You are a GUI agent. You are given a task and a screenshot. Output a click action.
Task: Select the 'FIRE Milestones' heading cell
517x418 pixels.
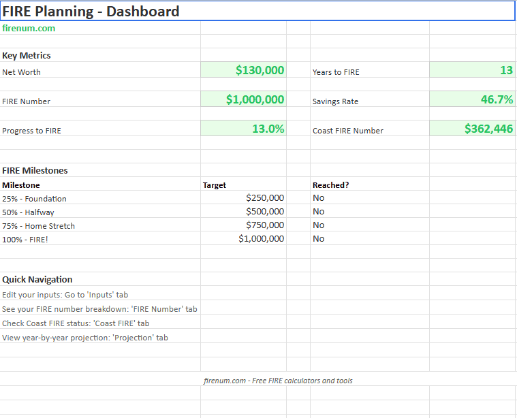[x=35, y=171]
